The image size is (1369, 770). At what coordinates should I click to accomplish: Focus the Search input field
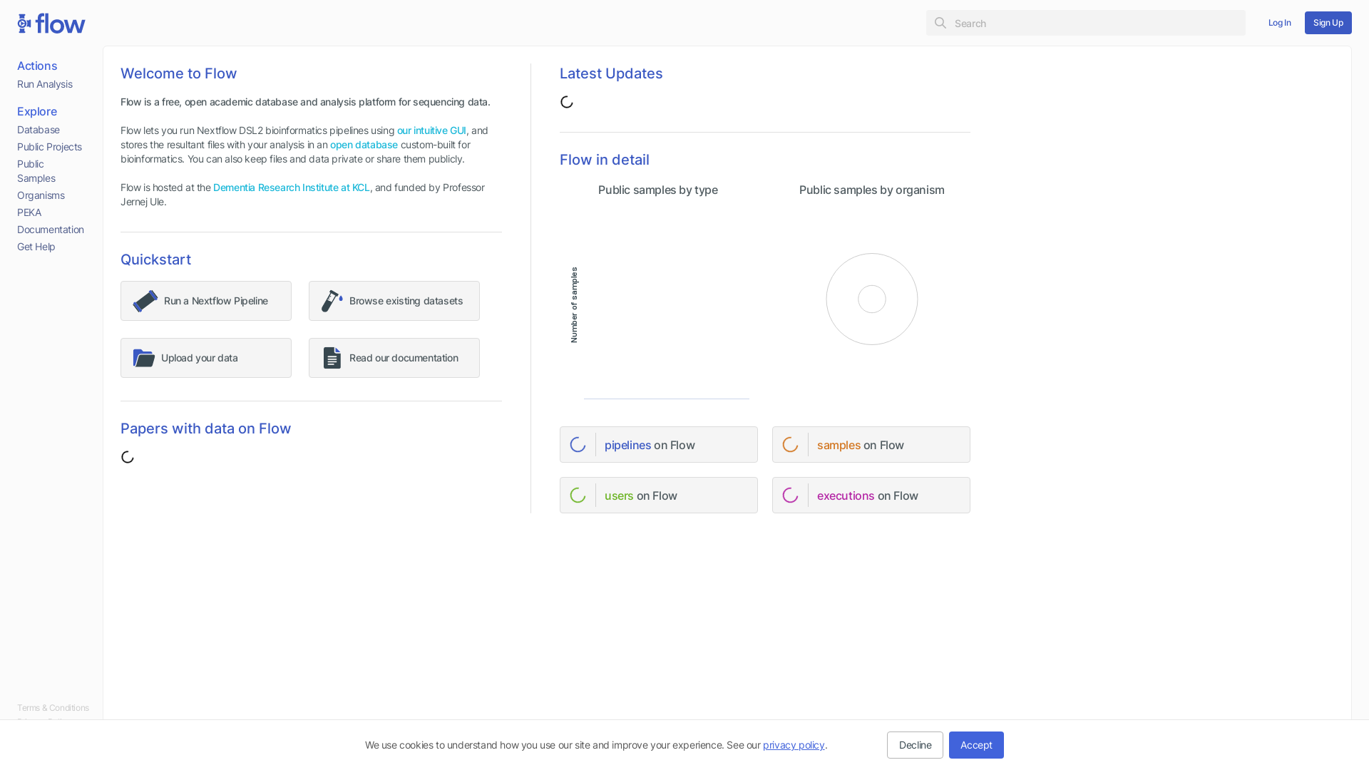point(1086,23)
